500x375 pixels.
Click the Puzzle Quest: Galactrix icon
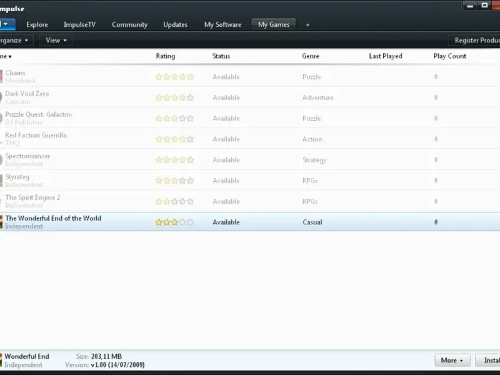tap(1, 118)
